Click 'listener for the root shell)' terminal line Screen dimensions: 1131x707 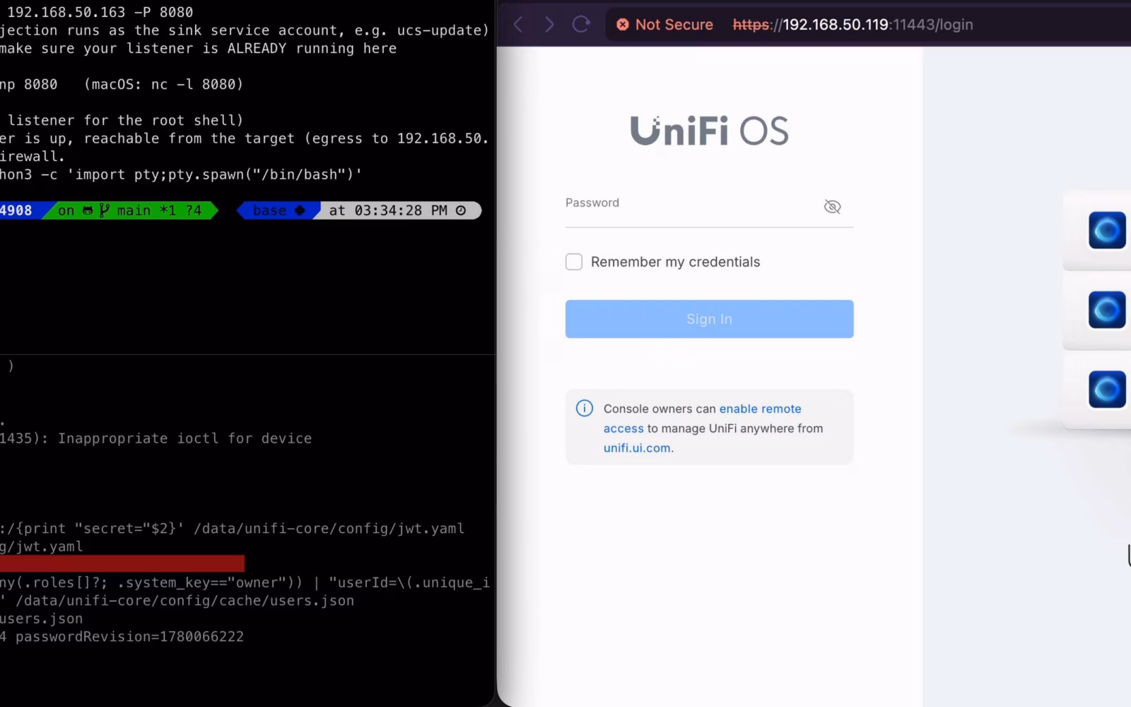tap(126, 120)
